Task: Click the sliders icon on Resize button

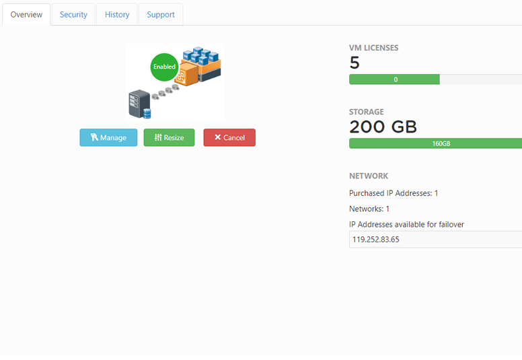Action: click(x=158, y=137)
